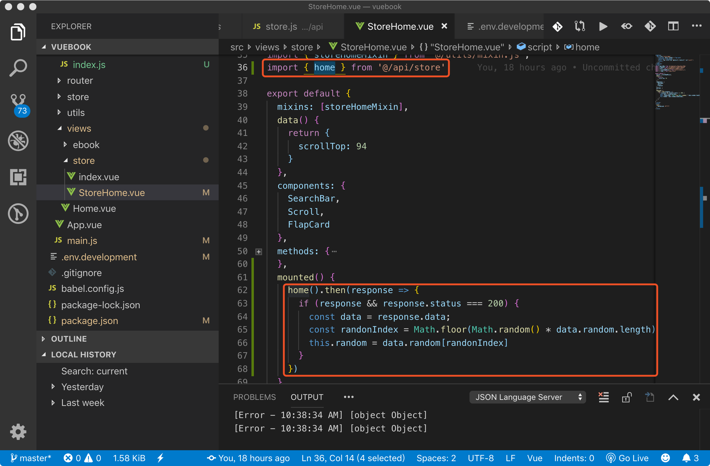710x466 pixels.
Task: Expand the OUTLINE section
Action: point(69,339)
